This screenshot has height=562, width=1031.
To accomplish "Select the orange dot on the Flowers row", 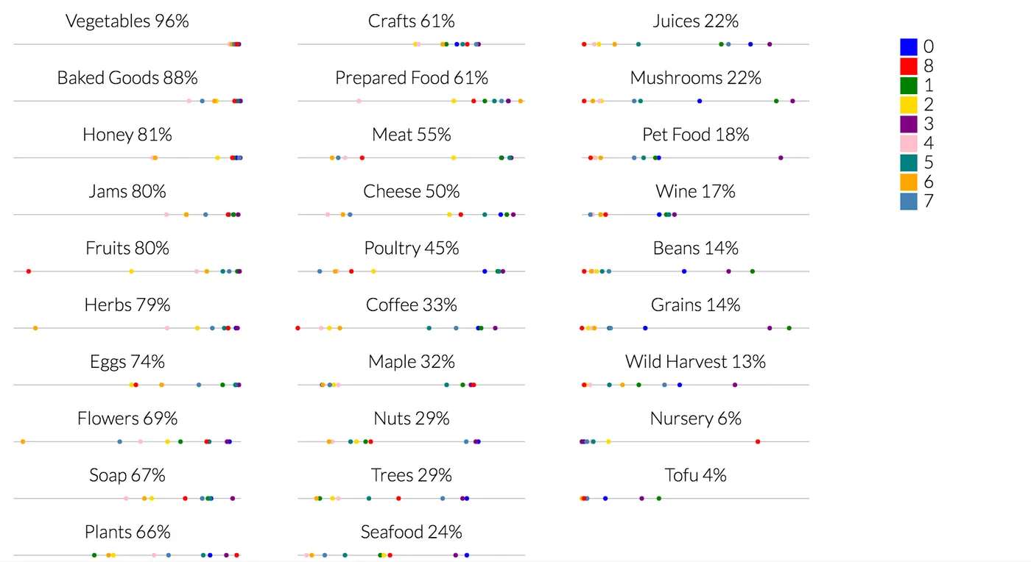I will coord(23,441).
